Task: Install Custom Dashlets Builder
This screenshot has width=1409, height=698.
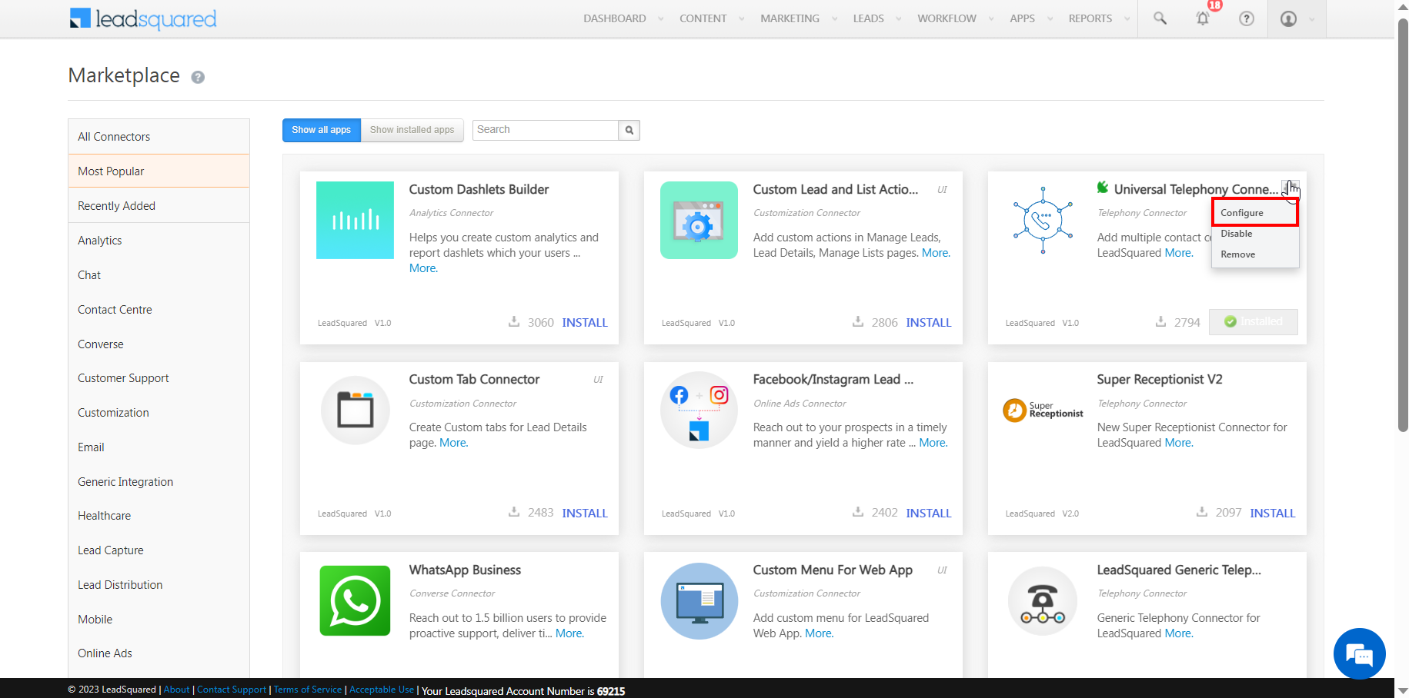Action: coord(585,323)
